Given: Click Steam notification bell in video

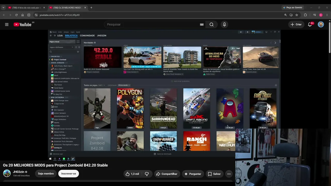Looking at the screenshot, I should coord(247,32).
